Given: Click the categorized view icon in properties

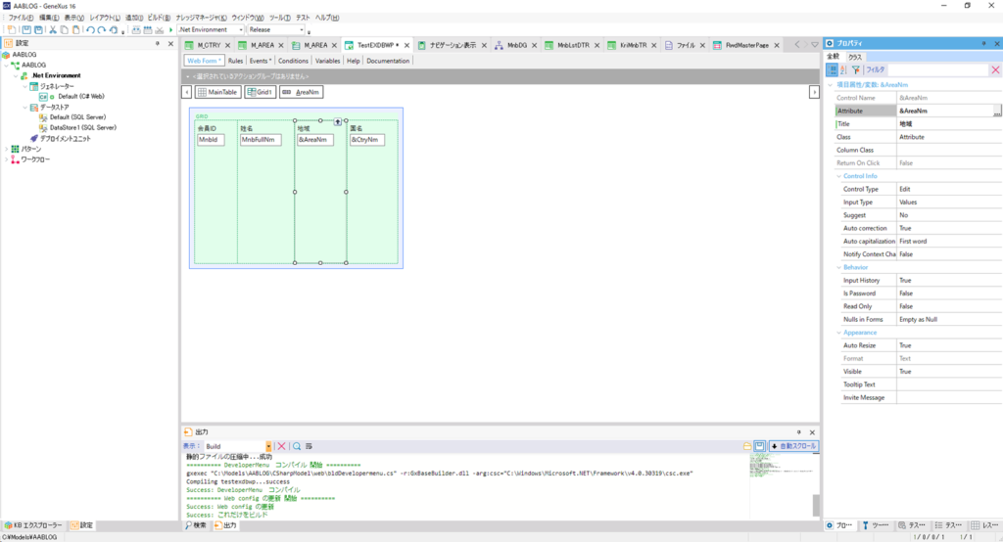Looking at the screenshot, I should tap(832, 69).
